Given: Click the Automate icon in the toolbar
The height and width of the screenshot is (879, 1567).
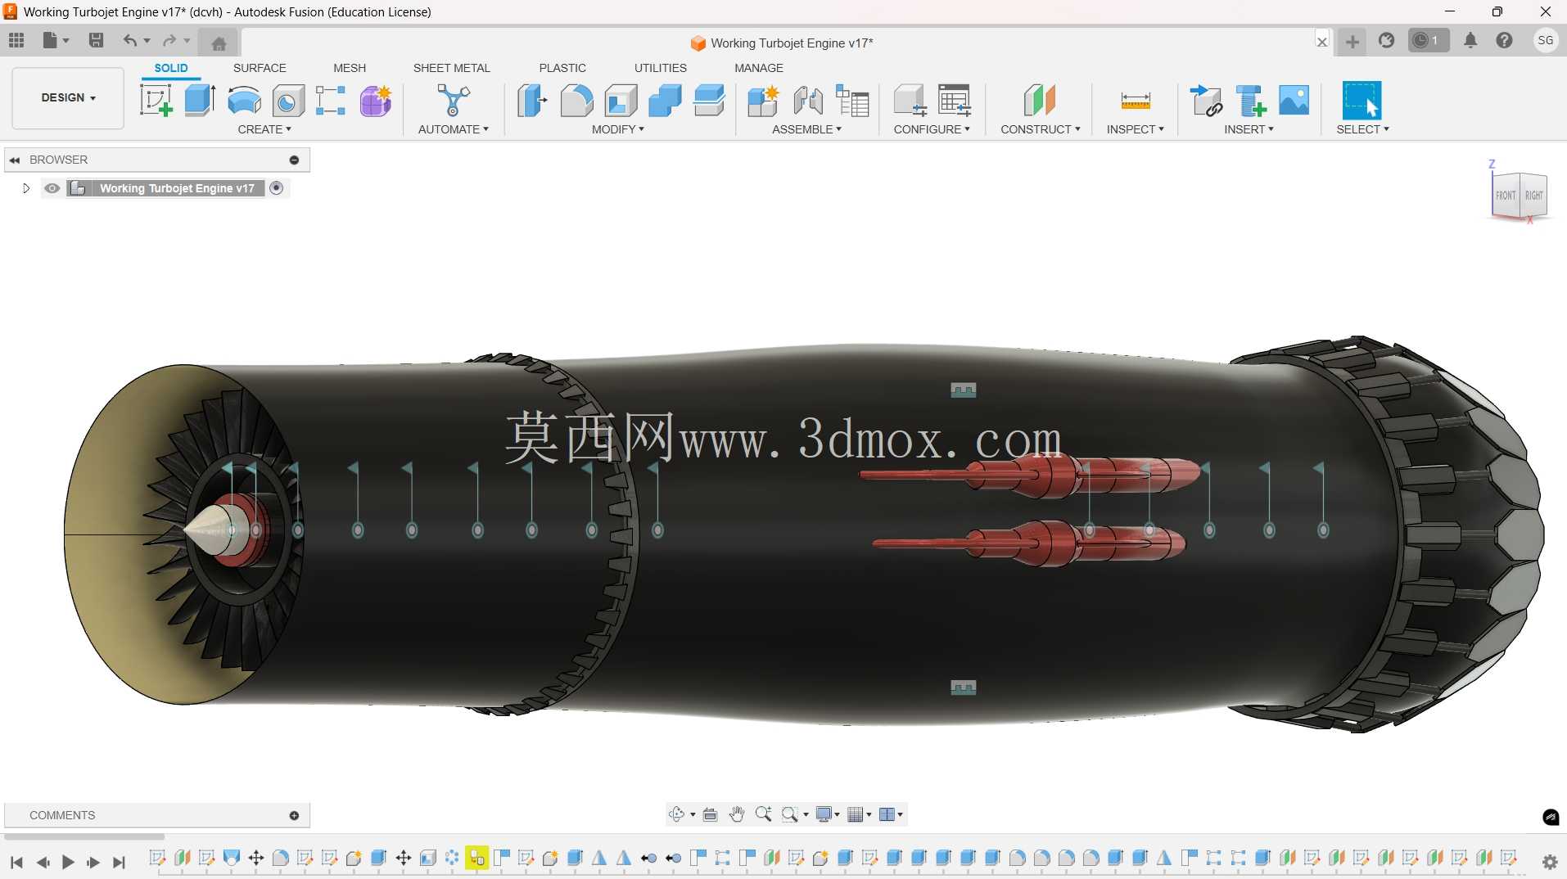Looking at the screenshot, I should point(453,101).
